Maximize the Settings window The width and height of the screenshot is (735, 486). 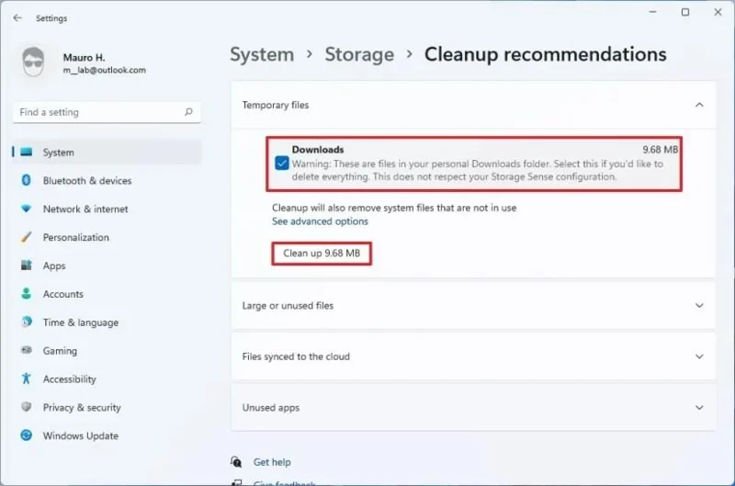click(x=685, y=12)
